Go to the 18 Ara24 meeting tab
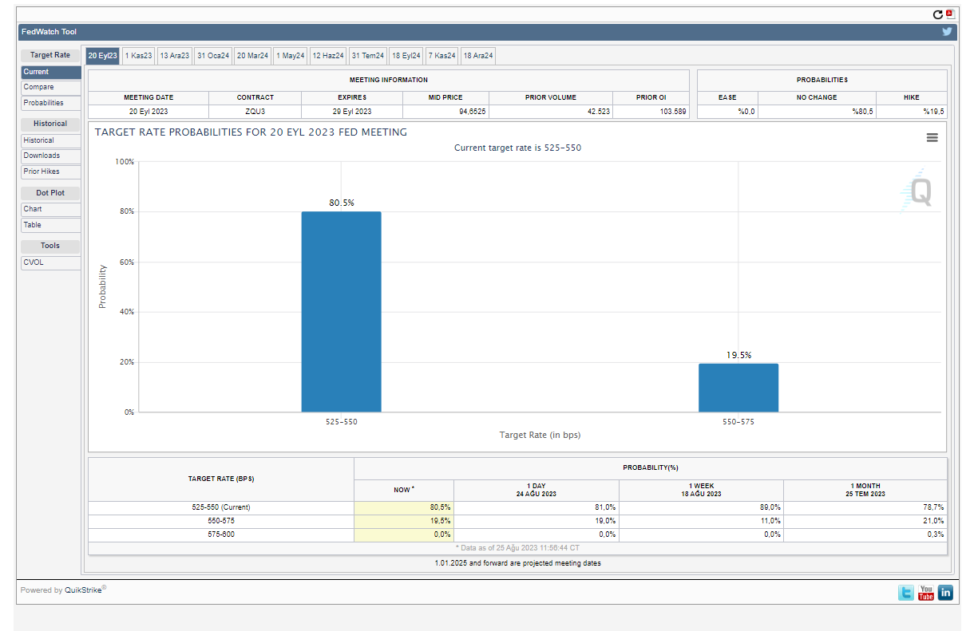This screenshot has height=631, width=974. [x=478, y=56]
